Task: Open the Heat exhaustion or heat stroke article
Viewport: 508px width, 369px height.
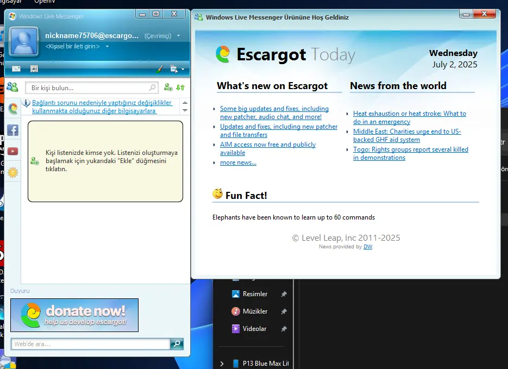Action: click(x=410, y=117)
